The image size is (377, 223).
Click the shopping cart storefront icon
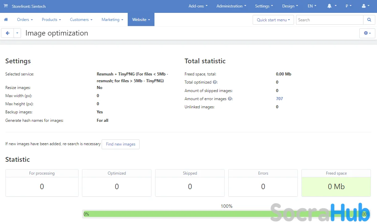coord(6,6)
